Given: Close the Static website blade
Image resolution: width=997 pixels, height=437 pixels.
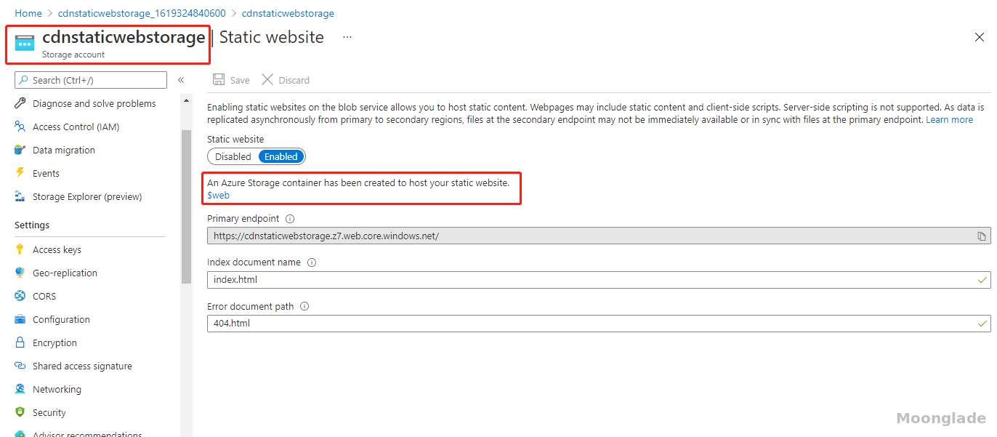Looking at the screenshot, I should 980,38.
